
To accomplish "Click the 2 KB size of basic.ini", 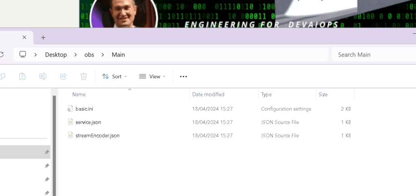I will (x=346, y=109).
